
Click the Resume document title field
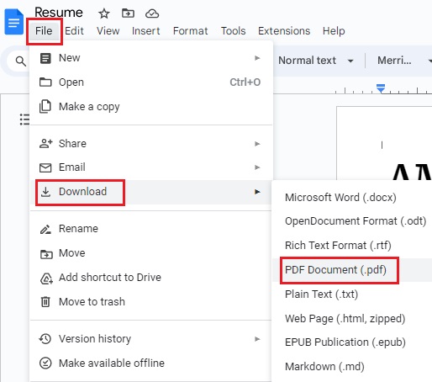pyautogui.click(x=59, y=13)
